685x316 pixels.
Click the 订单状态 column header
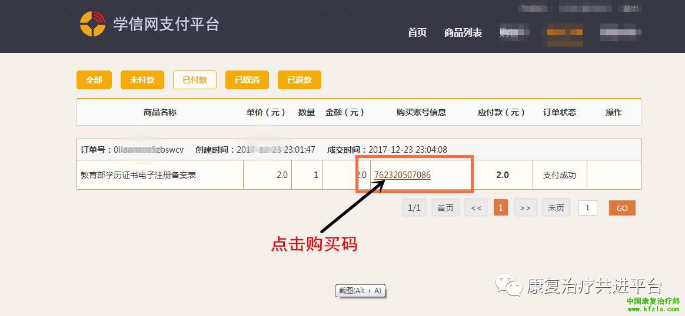coord(560,112)
